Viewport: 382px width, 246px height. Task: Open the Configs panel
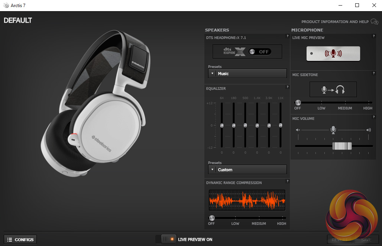point(20,240)
